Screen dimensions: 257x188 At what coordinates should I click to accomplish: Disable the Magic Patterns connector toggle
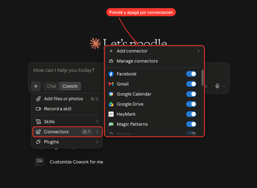(191, 124)
